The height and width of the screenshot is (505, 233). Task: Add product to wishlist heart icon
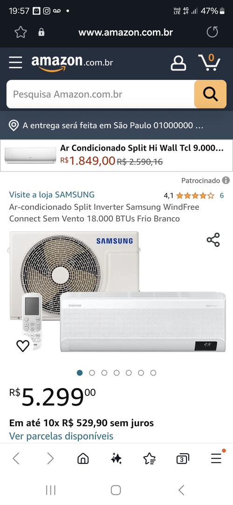(23, 346)
